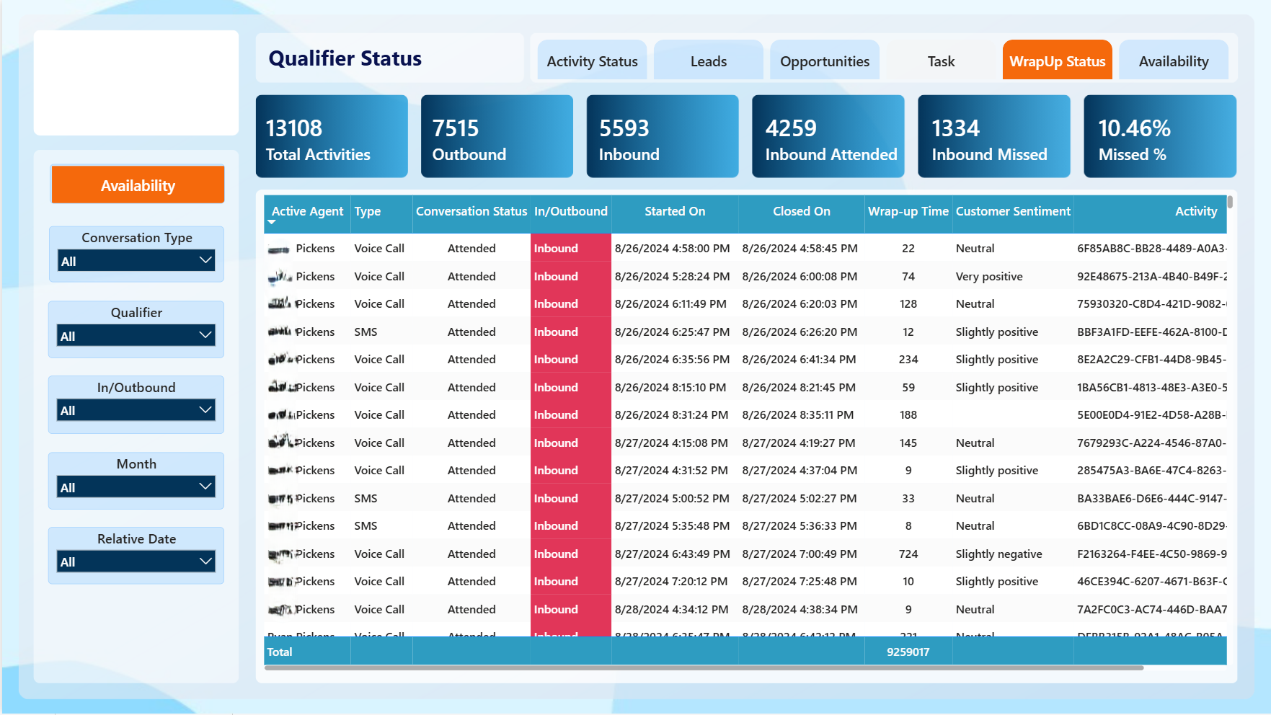This screenshot has width=1271, height=715.
Task: Select the Task tab
Action: coord(941,61)
